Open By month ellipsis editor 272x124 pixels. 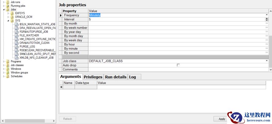pyautogui.click(x=267, y=23)
